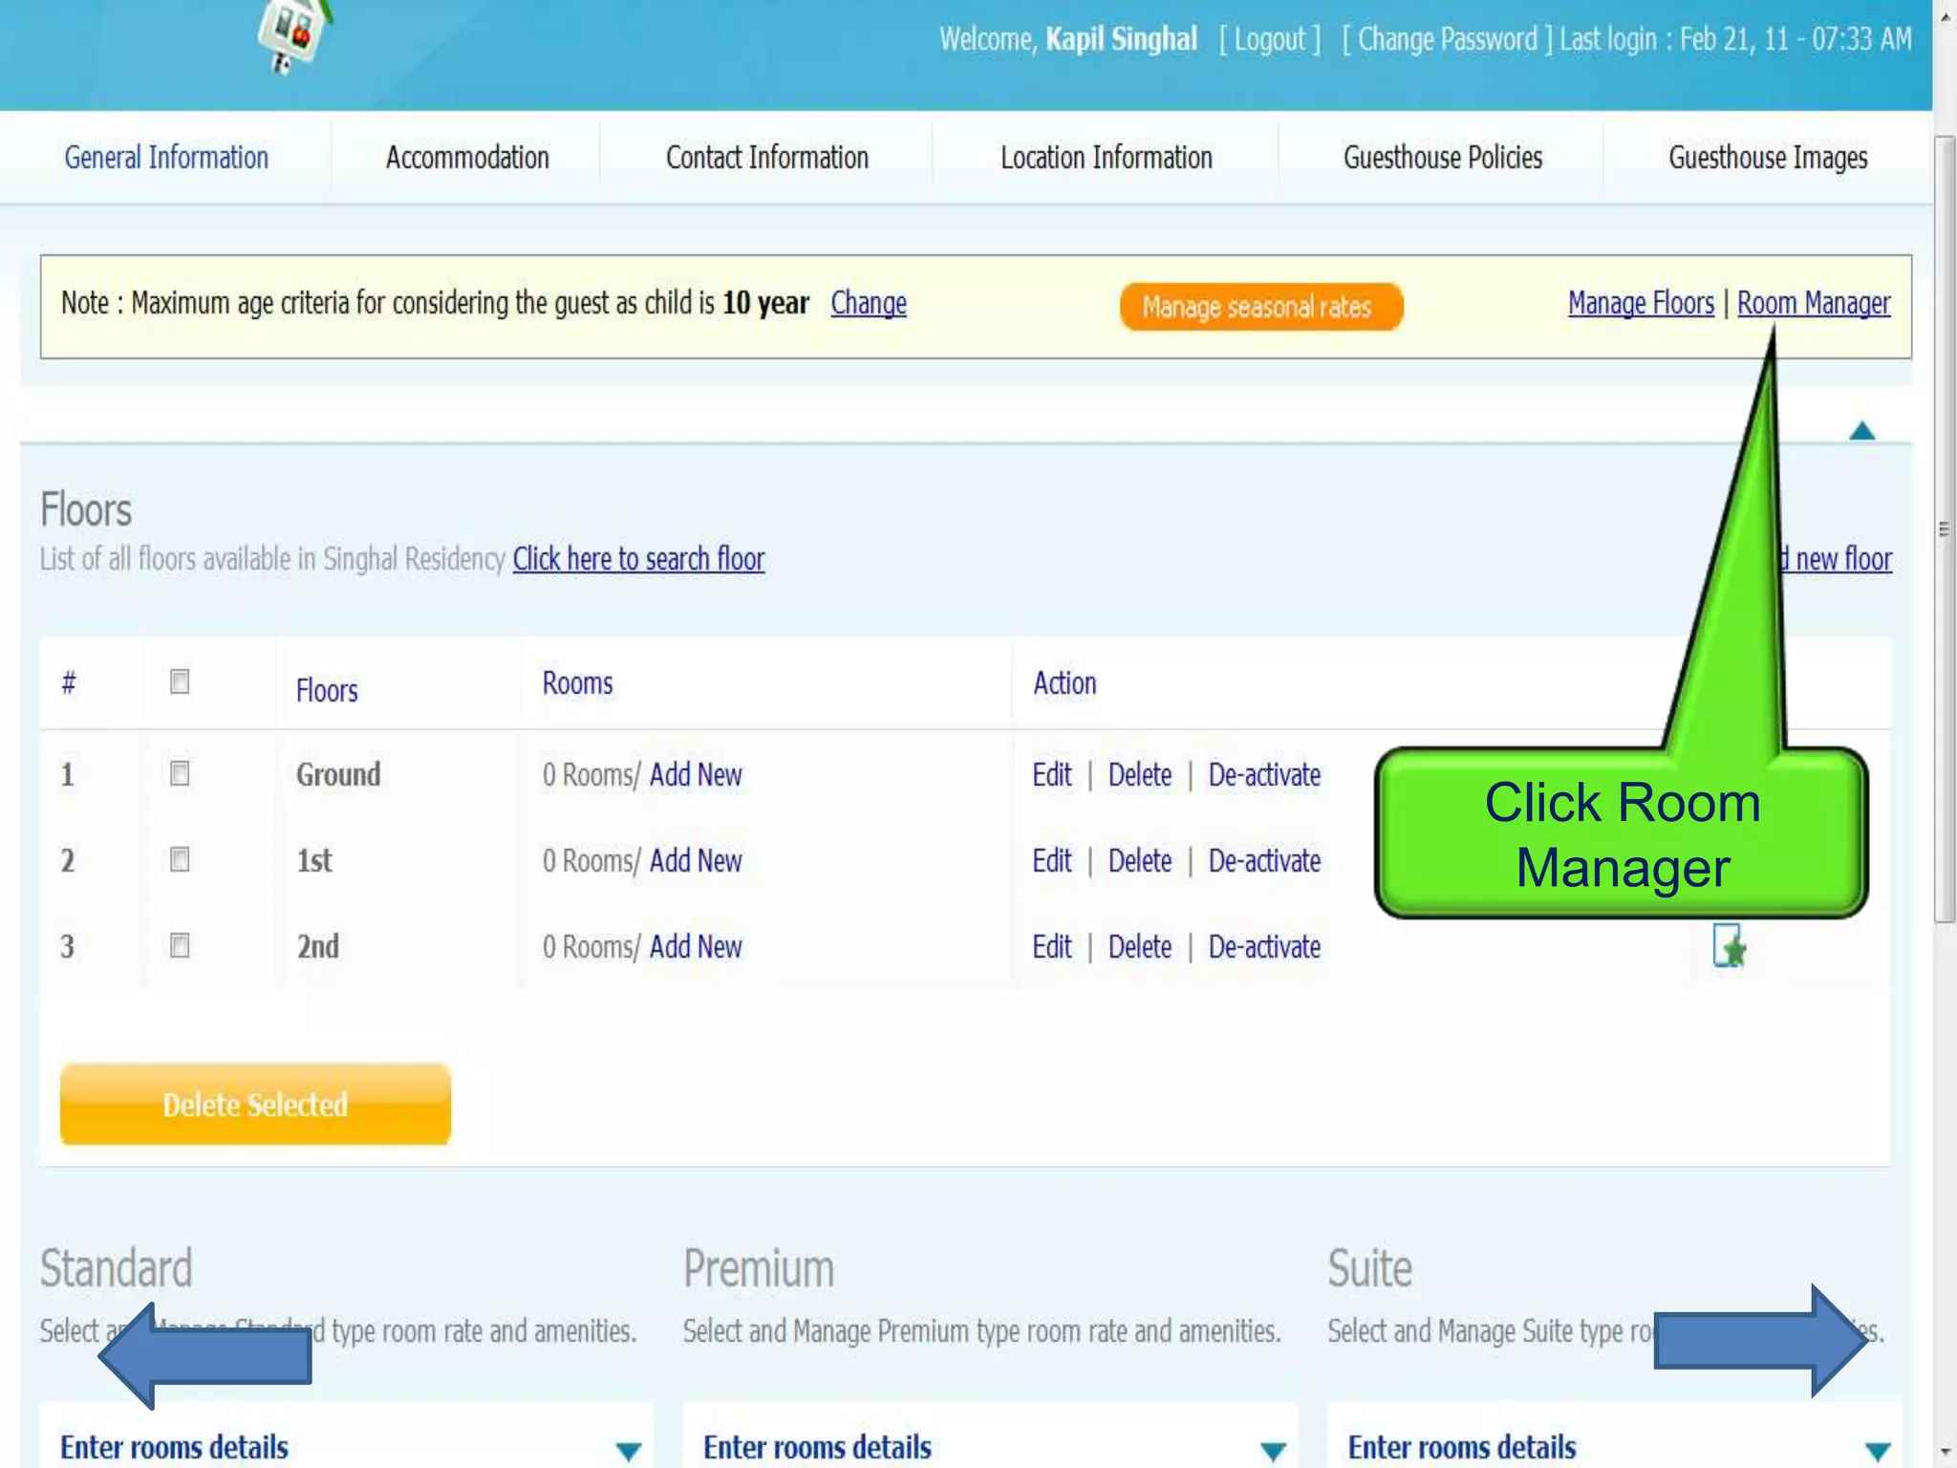The image size is (1957, 1468).
Task: Check the 1st floor row checkbox
Action: point(180,859)
